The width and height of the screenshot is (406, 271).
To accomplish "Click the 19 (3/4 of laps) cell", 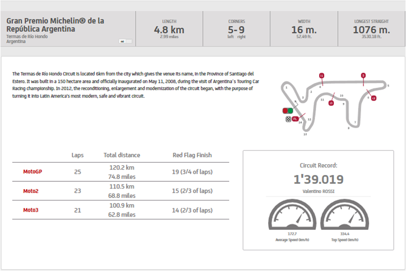I will click(x=192, y=172).
